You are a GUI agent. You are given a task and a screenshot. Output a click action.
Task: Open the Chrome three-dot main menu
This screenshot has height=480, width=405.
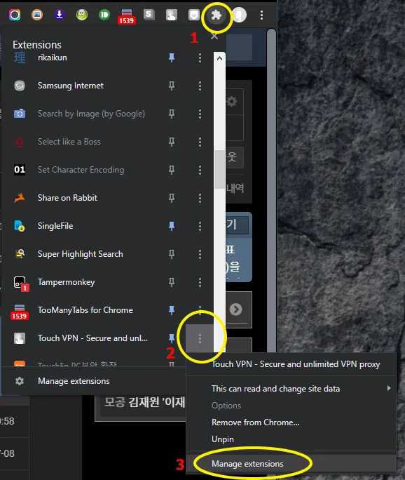point(261,15)
